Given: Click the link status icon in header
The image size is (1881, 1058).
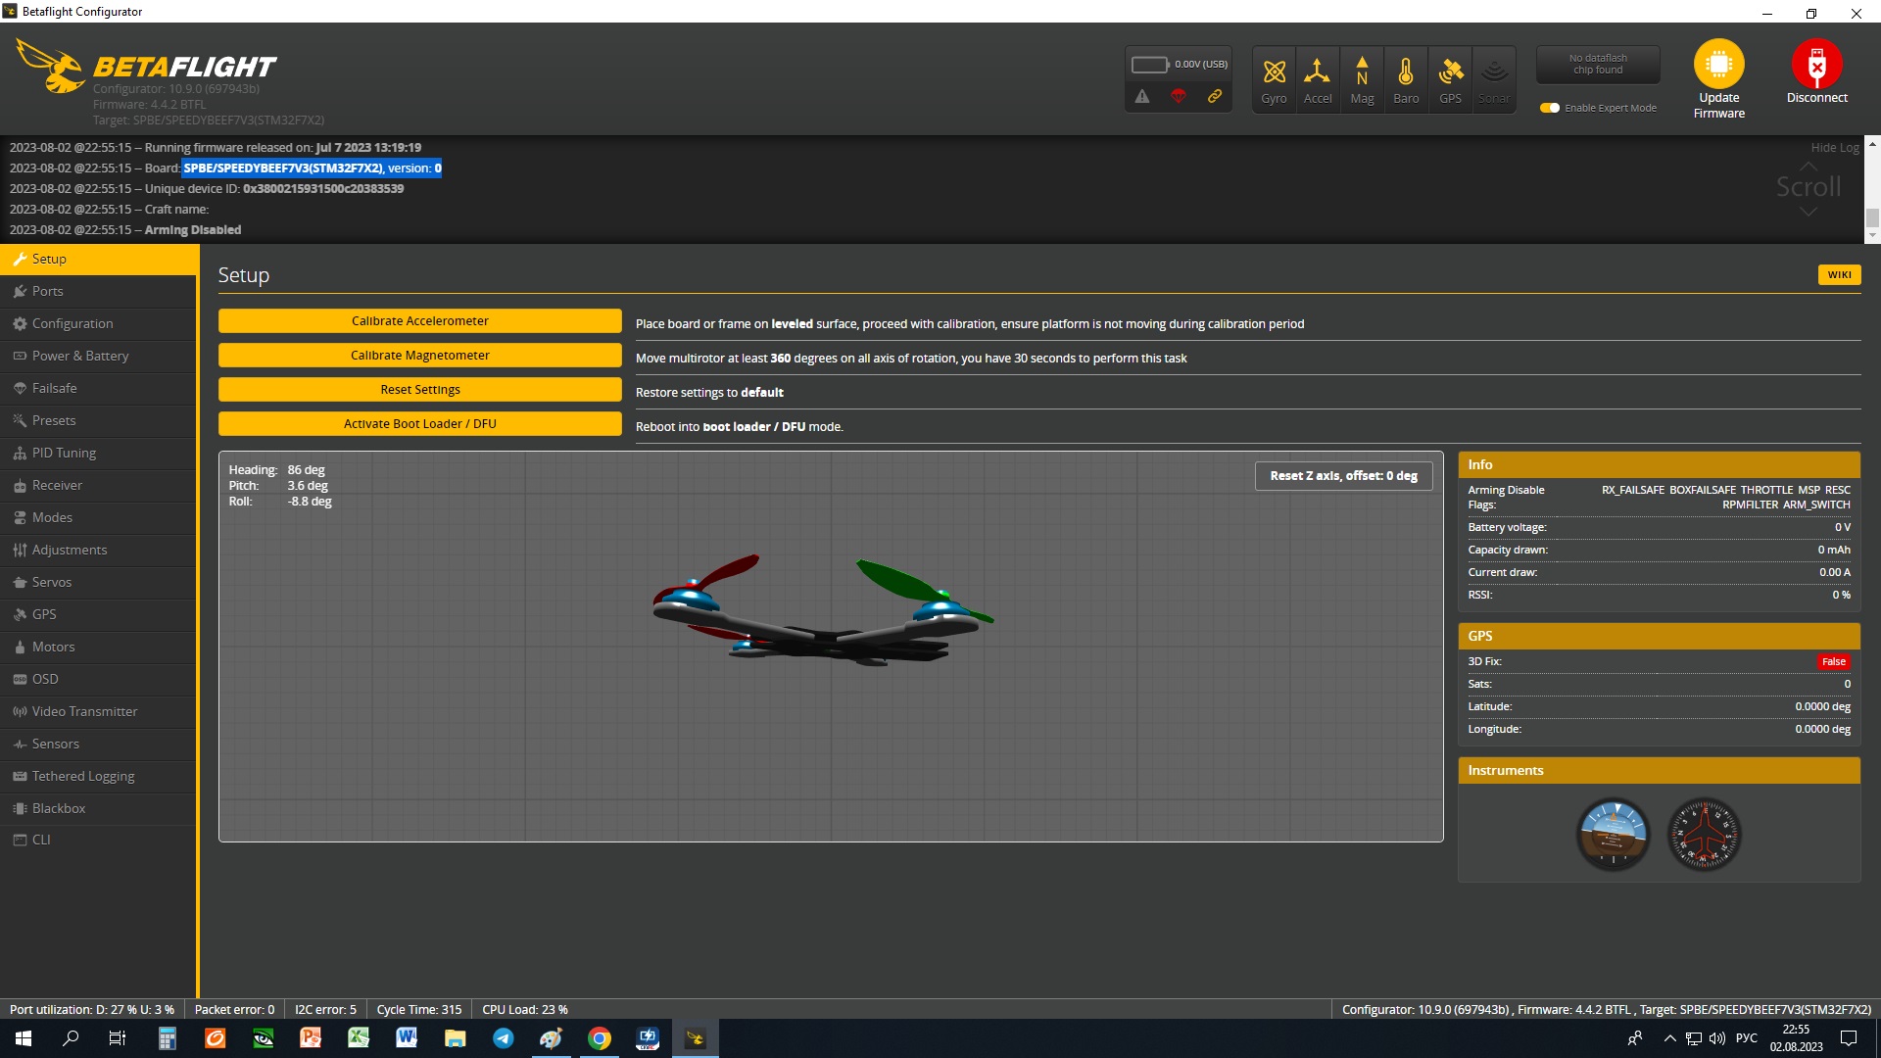Looking at the screenshot, I should pos(1215,96).
